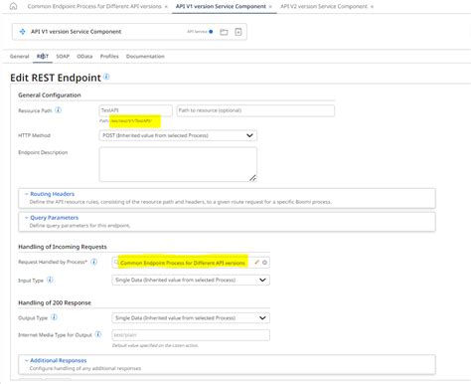Click the API service component icon beside title
Screen dimensions: 471x384
(22, 32)
